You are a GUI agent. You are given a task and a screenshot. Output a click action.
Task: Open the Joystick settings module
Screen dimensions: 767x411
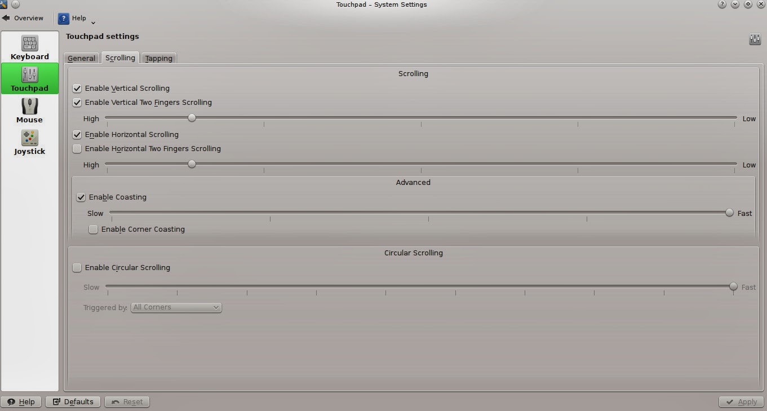click(x=29, y=142)
